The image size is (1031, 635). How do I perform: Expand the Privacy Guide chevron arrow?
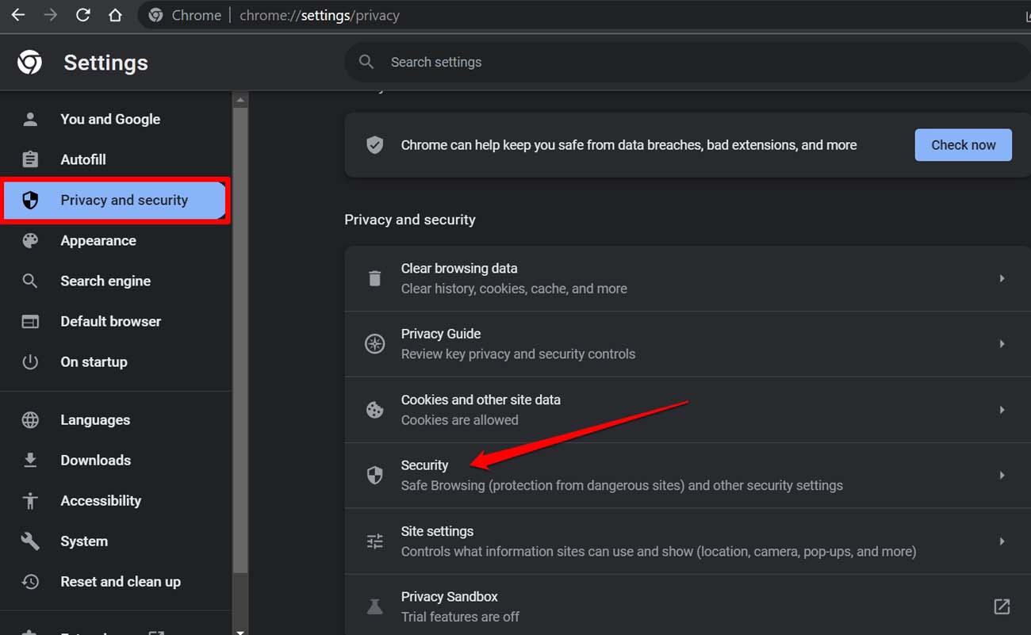click(1002, 344)
